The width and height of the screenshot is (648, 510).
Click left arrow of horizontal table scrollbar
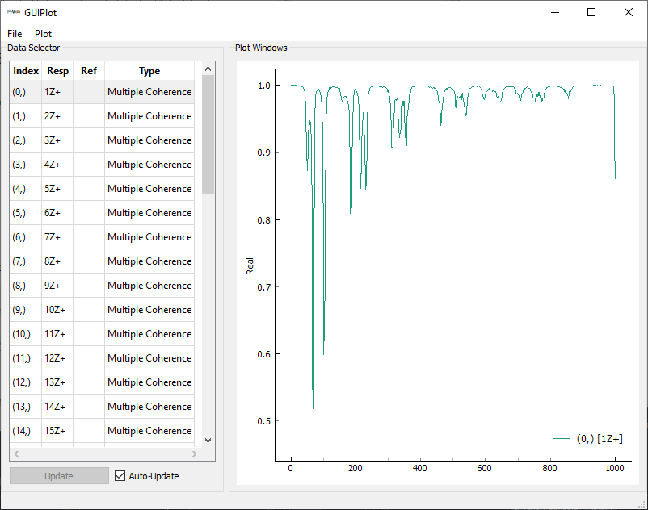(17, 454)
